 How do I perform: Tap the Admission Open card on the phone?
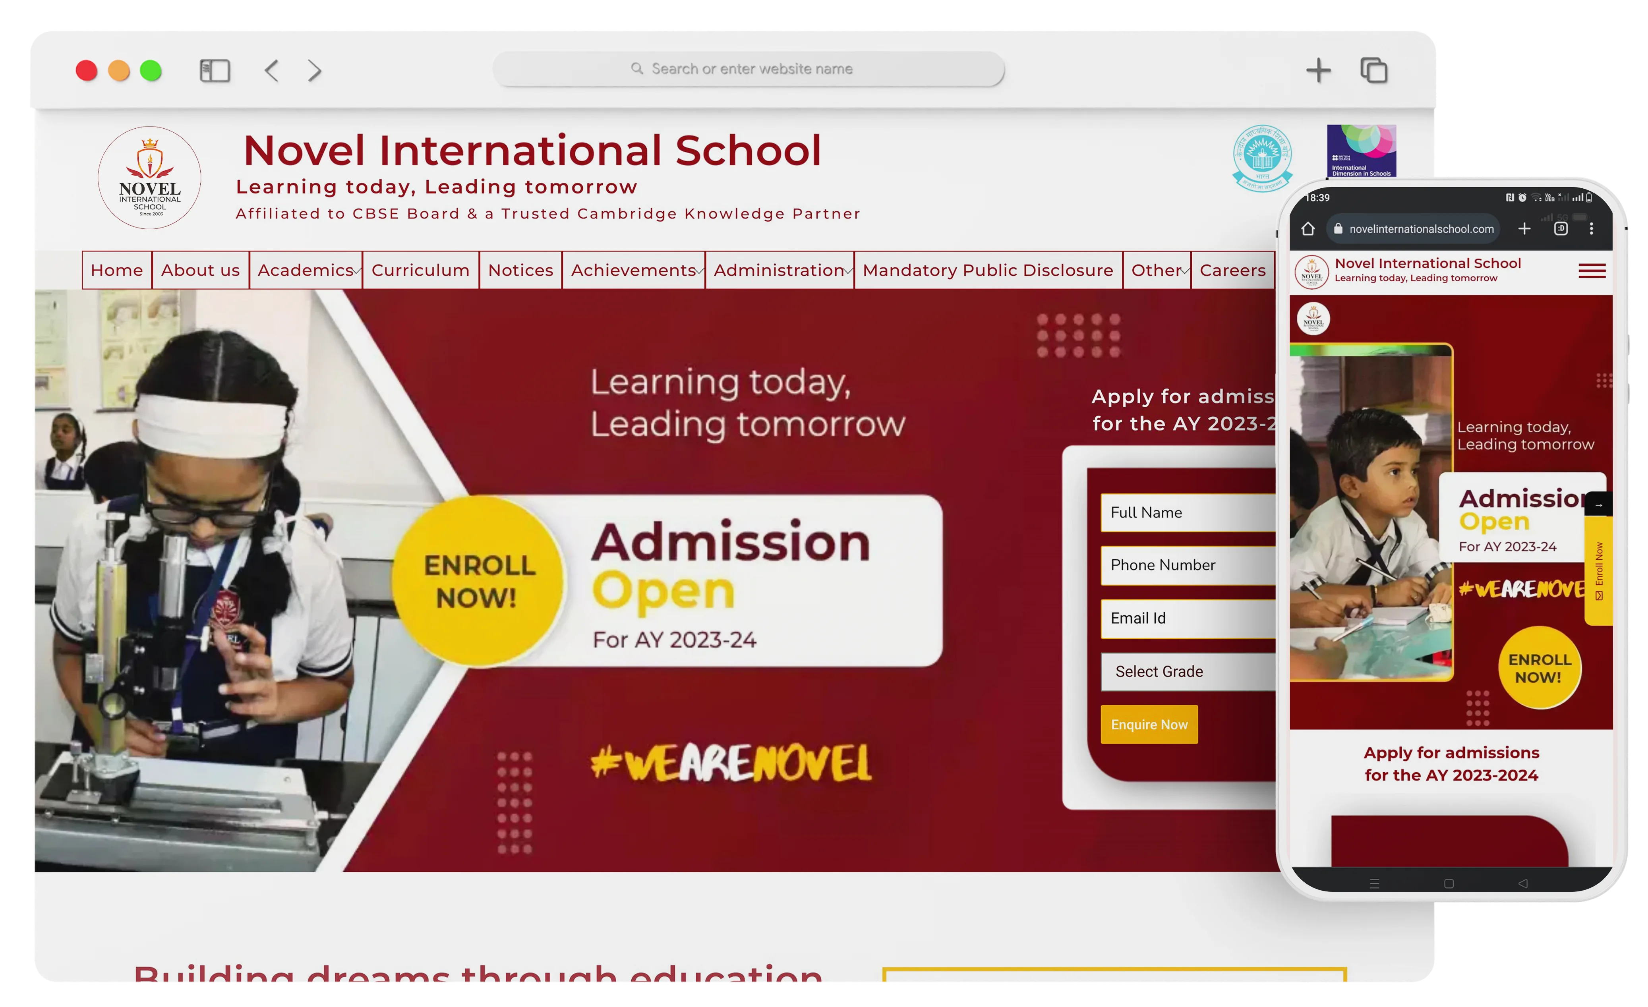pos(1522,517)
